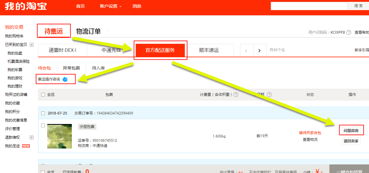Click 小型包裹 parcel tag

[87, 127]
